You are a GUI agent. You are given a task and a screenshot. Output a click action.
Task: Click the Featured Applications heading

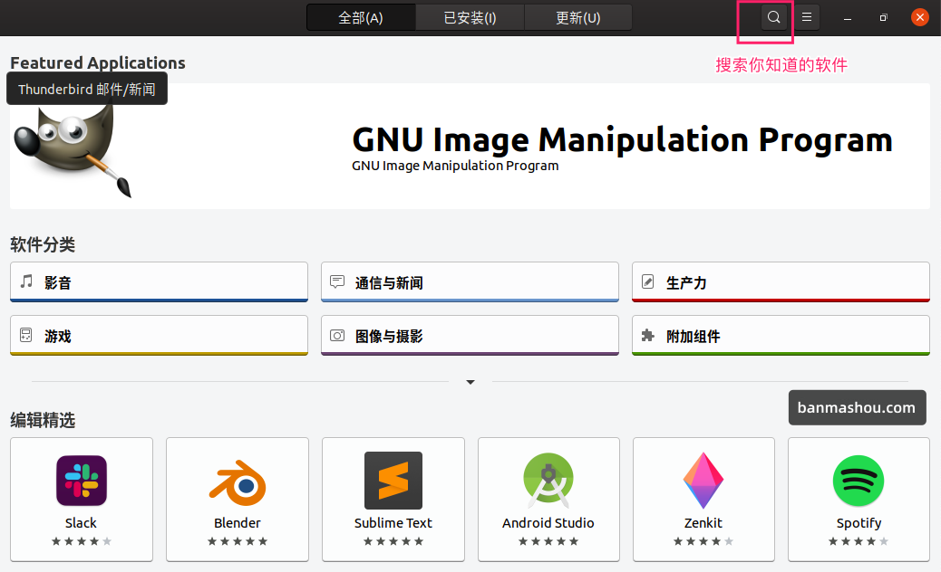click(98, 62)
